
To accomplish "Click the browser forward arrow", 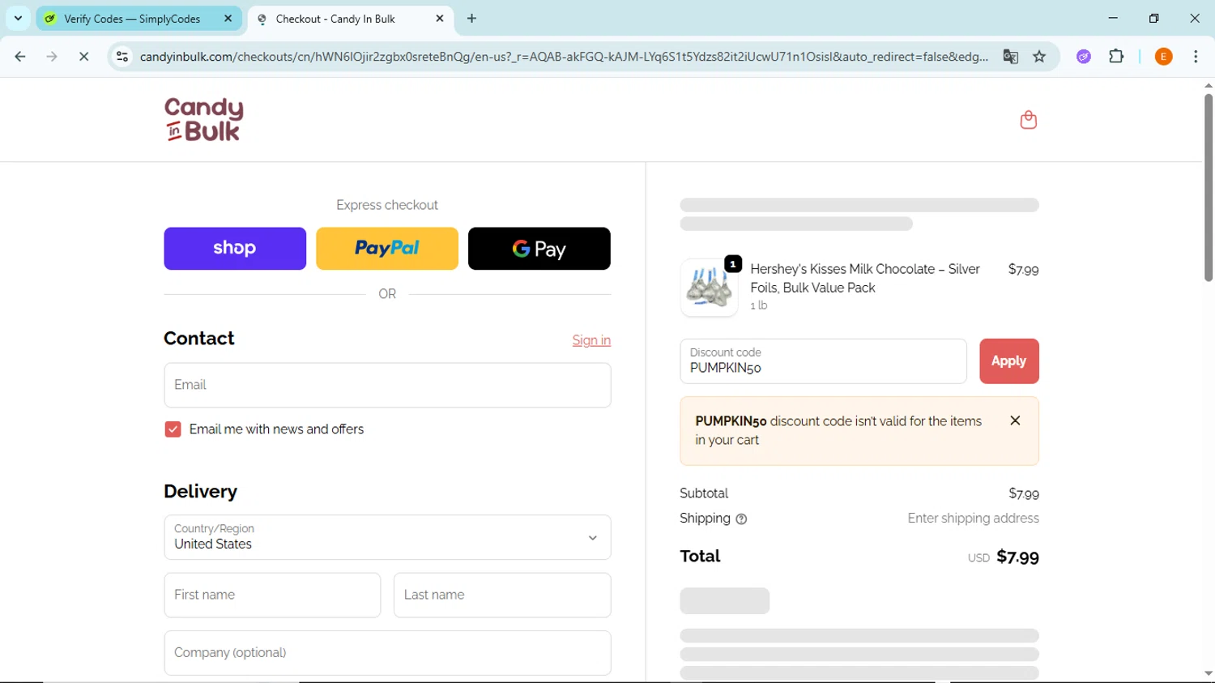I will [x=52, y=57].
